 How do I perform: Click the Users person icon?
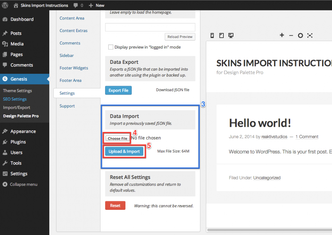point(5,152)
